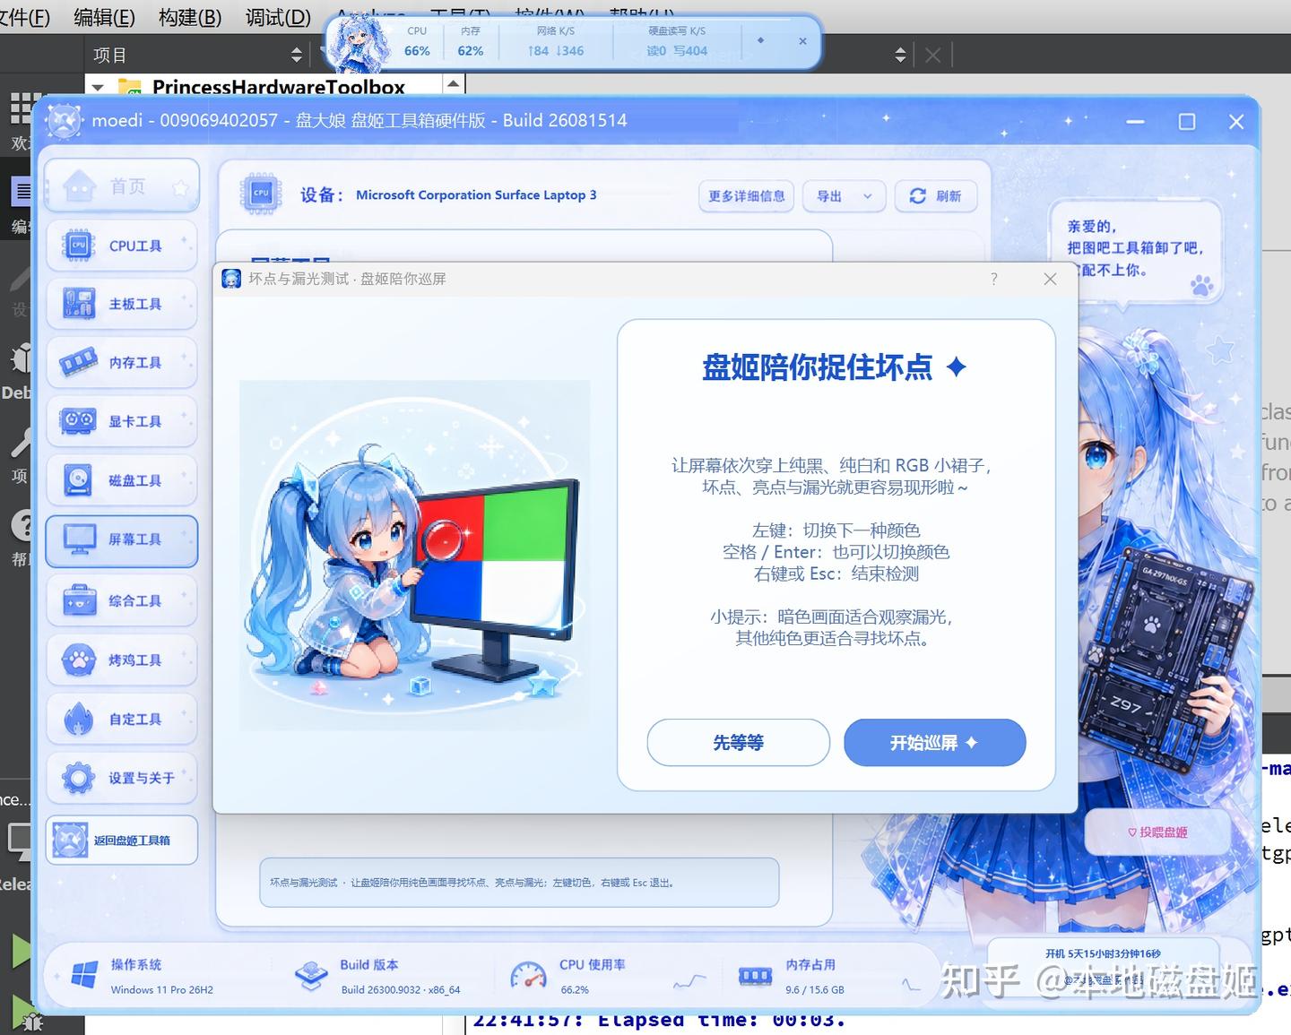Viewport: 1291px width, 1035px height.
Task: Toggle the favorite star on the 首页 button
Action: click(x=180, y=187)
